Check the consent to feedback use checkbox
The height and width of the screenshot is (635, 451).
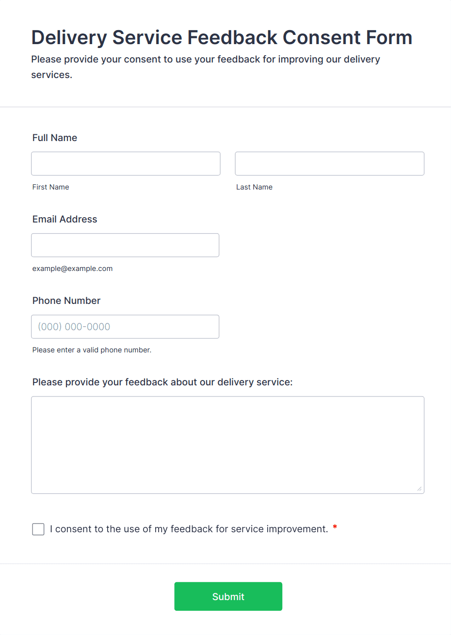coord(38,529)
